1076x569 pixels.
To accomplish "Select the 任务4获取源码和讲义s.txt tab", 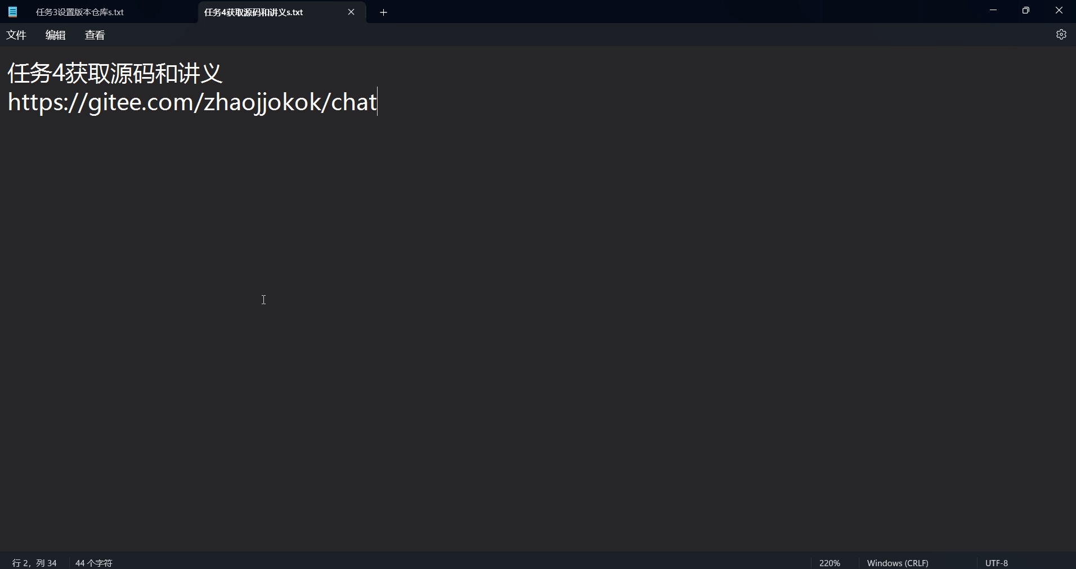I will click(254, 12).
